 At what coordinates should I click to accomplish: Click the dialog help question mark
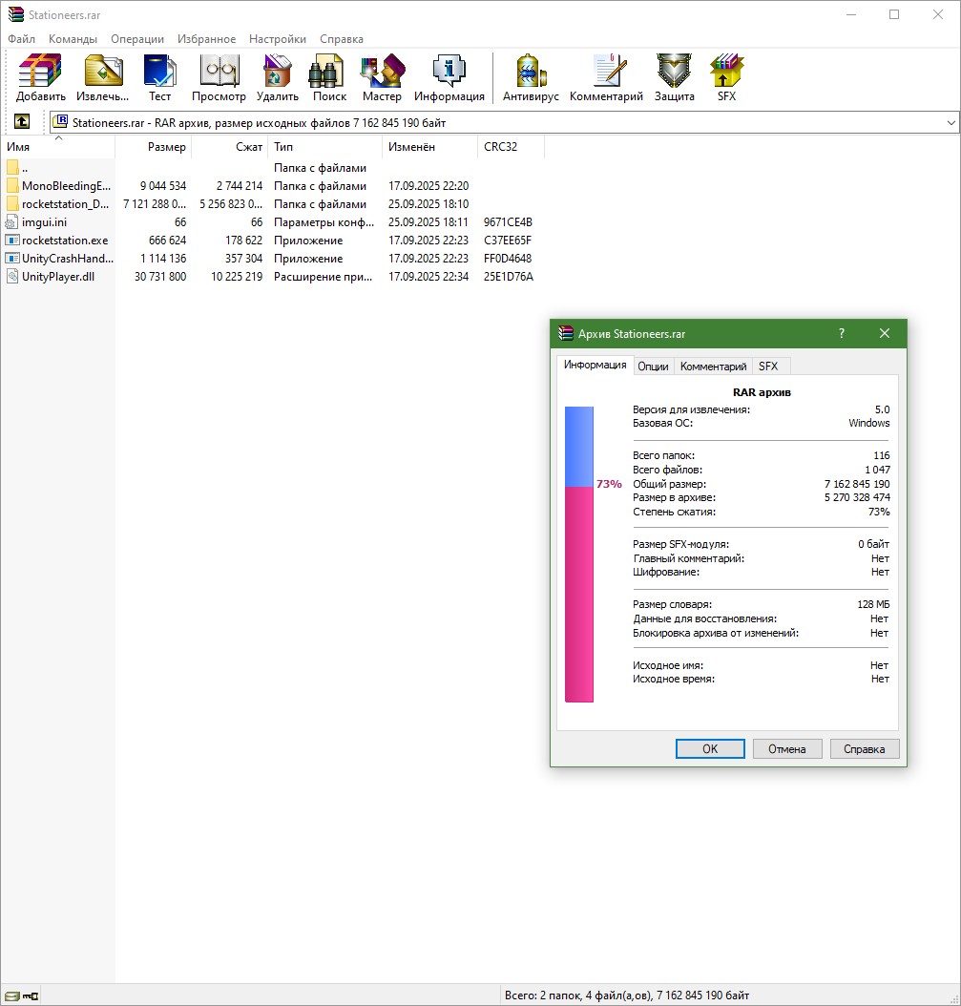(x=841, y=333)
